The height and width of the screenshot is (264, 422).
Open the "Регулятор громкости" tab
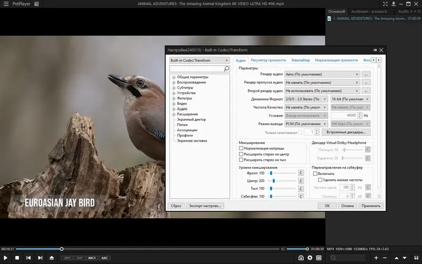[268, 61]
